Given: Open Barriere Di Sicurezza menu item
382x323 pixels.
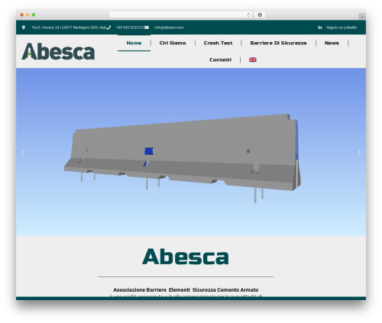Looking at the screenshot, I should [x=278, y=43].
